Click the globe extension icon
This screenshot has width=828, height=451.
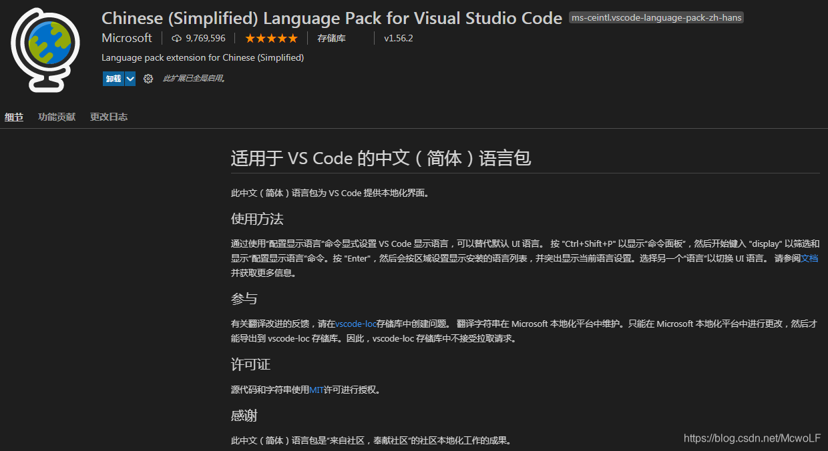(45, 49)
